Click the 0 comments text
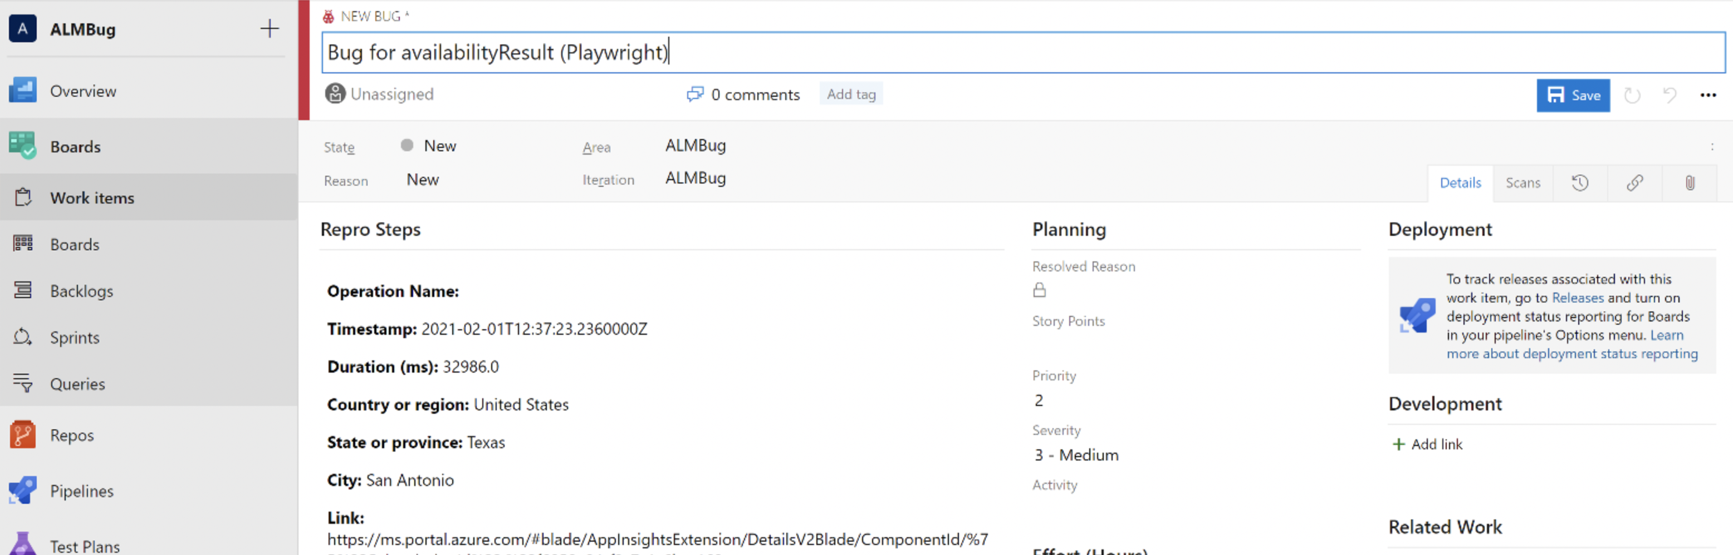This screenshot has width=1733, height=555. click(x=756, y=95)
